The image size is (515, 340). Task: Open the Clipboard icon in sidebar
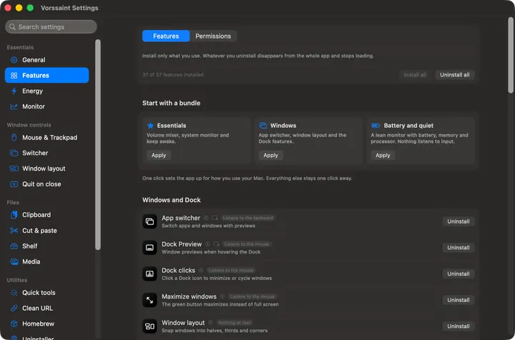[14, 215]
